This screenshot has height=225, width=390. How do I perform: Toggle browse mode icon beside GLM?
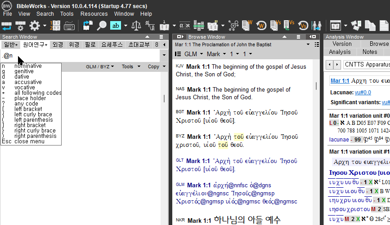[x=178, y=54]
